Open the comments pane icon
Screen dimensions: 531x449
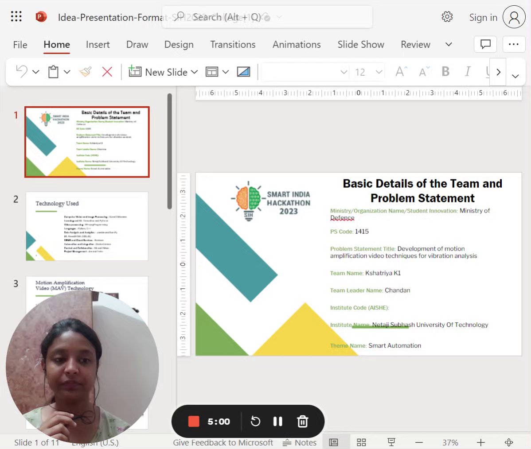coord(485,44)
